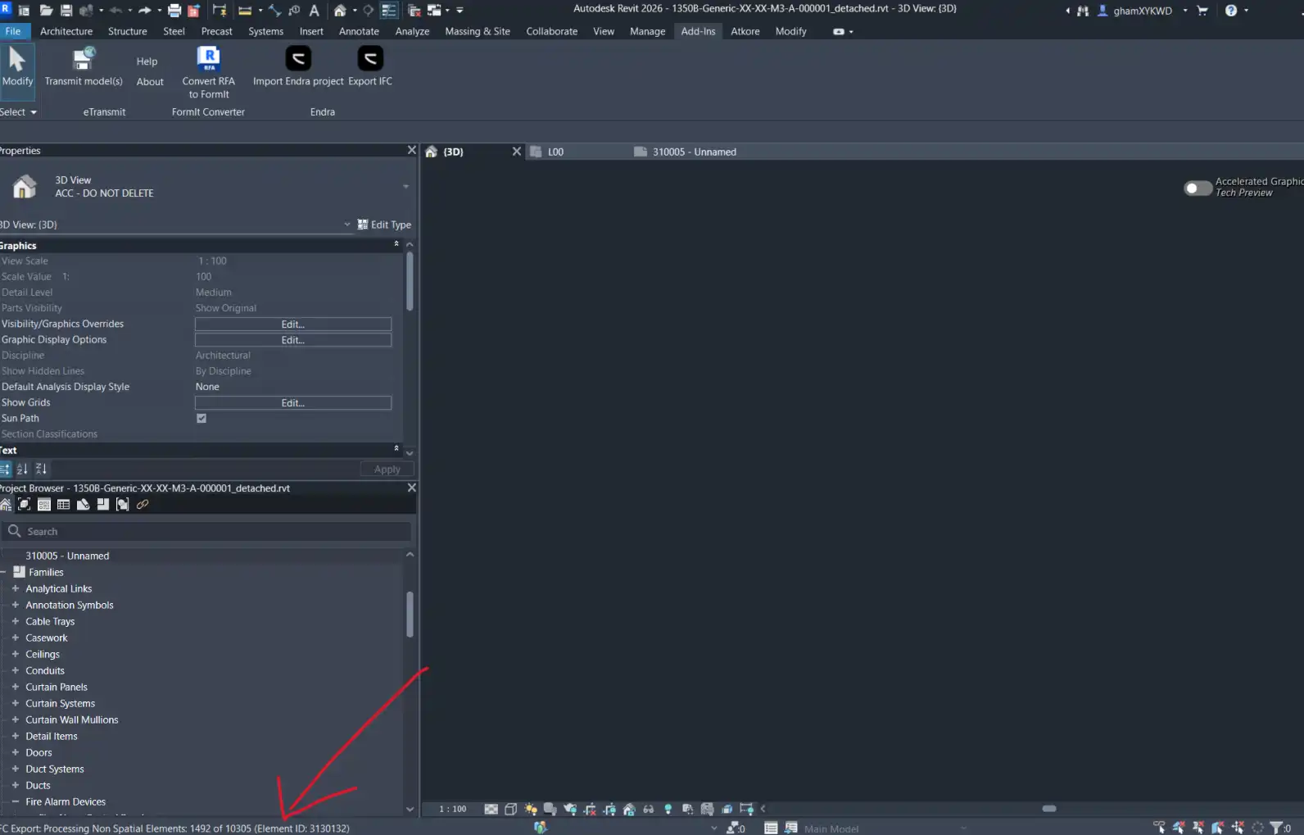
Task: Click the horizontal scrollbar thumb in view
Action: coord(1048,809)
